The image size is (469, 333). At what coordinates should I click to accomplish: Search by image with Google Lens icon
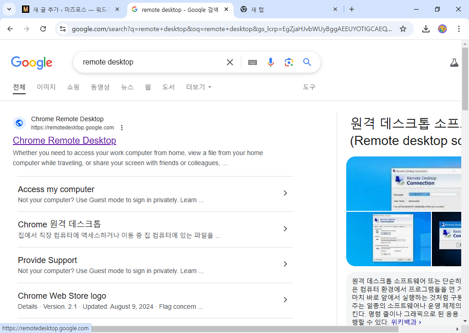289,62
